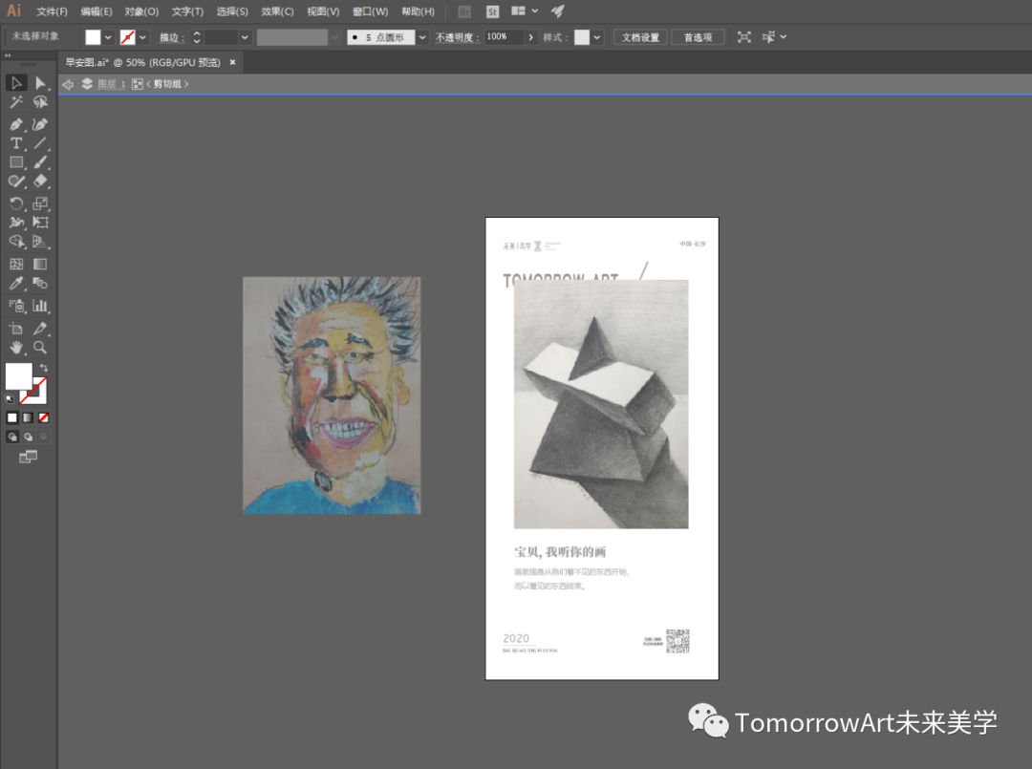1032x769 pixels.
Task: Open the 效果(C) menu
Action: tap(277, 11)
